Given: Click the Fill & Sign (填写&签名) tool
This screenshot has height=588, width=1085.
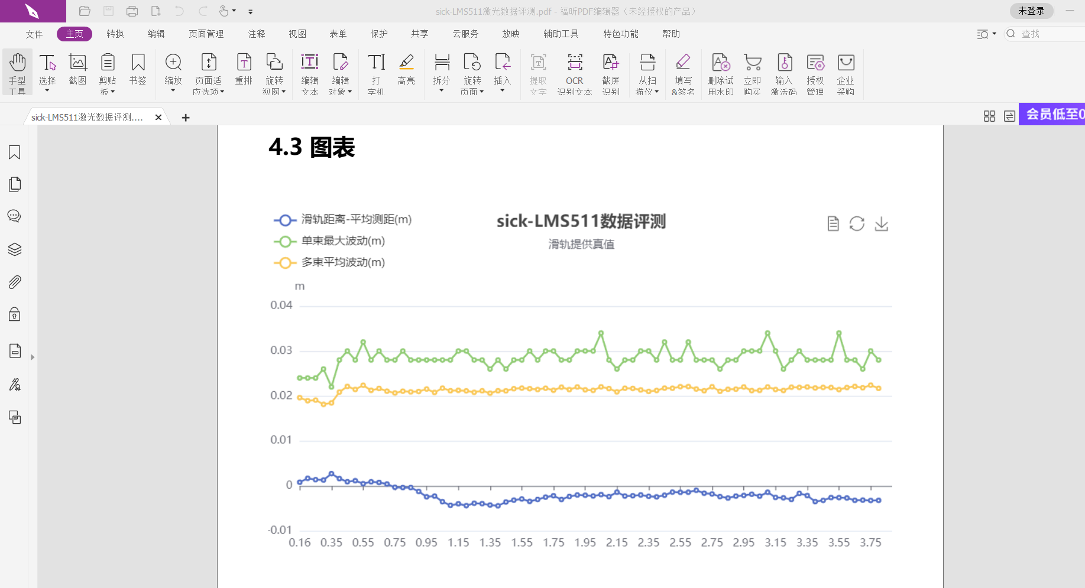Looking at the screenshot, I should (683, 73).
